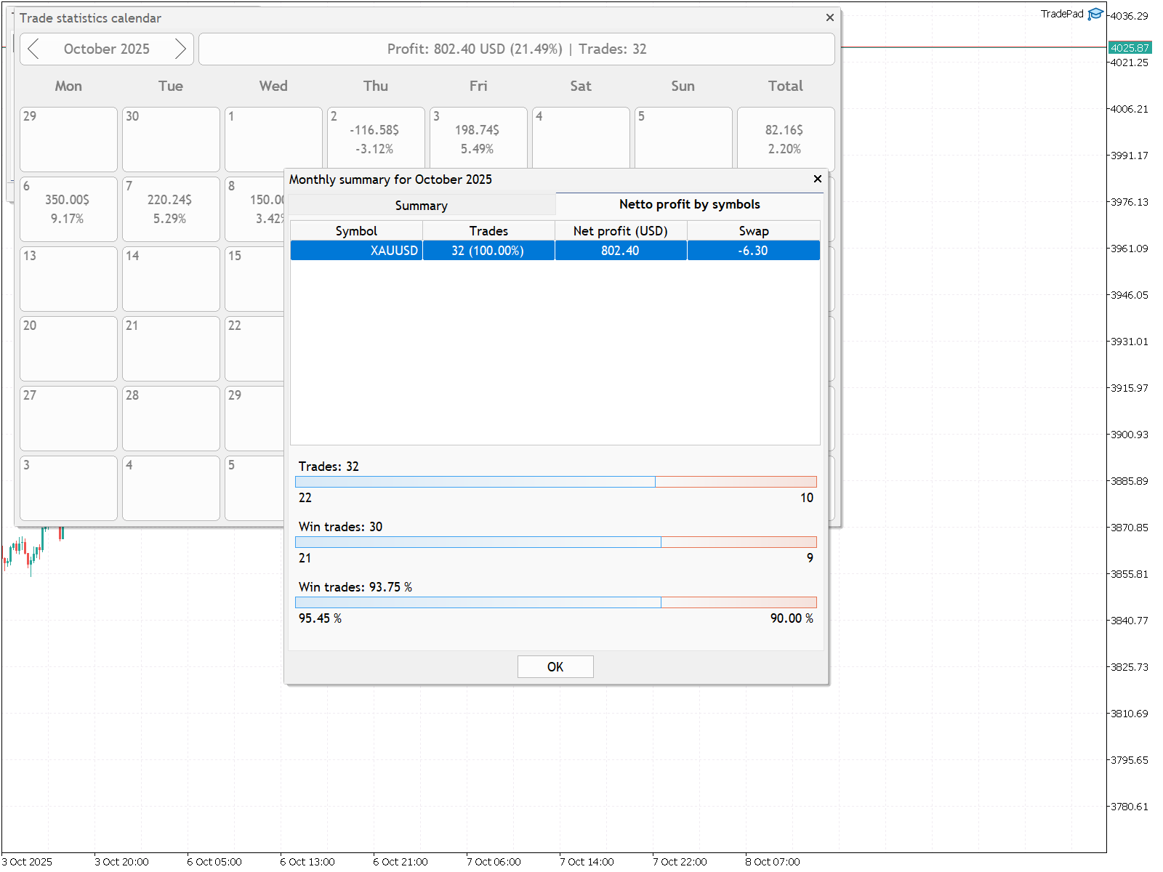Screen dimensions: 1163x872
Task: Open the October 7 day cell with 220.24$
Action: point(171,209)
